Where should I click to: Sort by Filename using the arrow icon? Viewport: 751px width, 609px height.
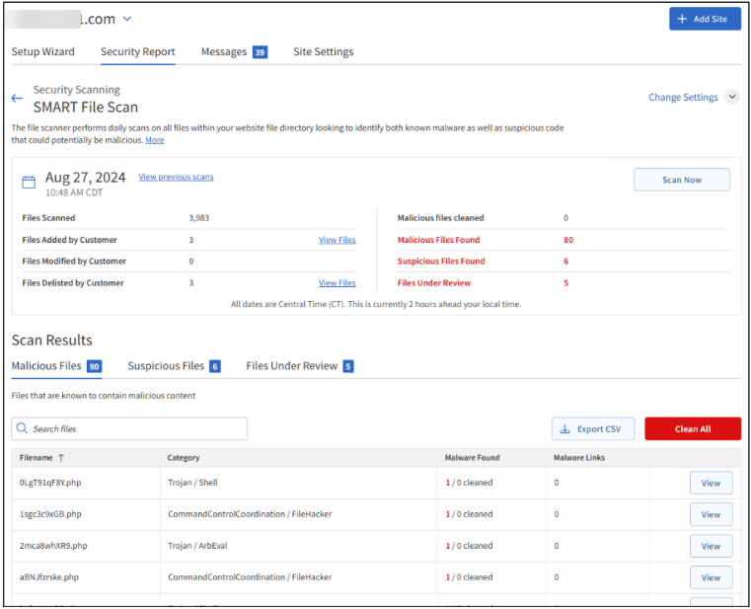pyautogui.click(x=61, y=458)
